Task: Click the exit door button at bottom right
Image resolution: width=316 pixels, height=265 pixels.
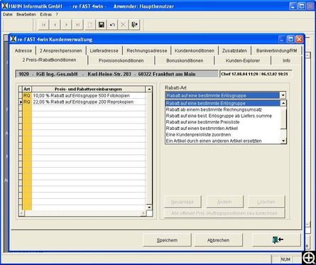Action: (277, 240)
